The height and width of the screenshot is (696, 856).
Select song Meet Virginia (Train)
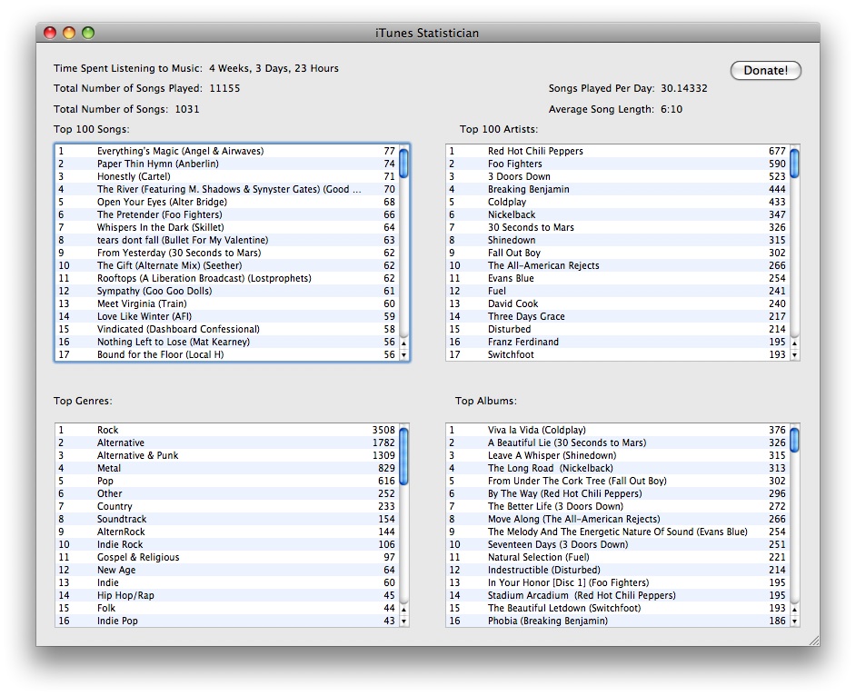tap(226, 303)
